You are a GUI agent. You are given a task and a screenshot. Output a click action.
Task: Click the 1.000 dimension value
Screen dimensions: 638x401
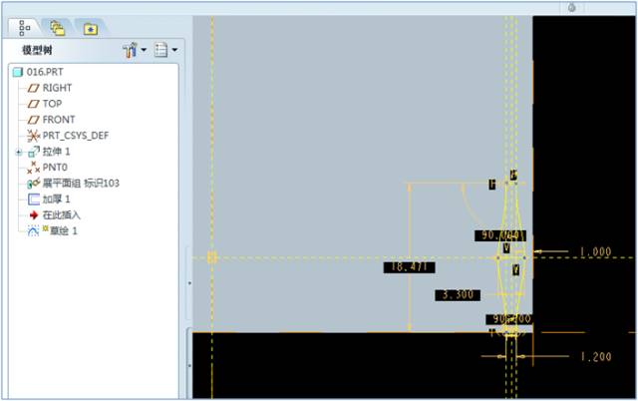point(596,252)
